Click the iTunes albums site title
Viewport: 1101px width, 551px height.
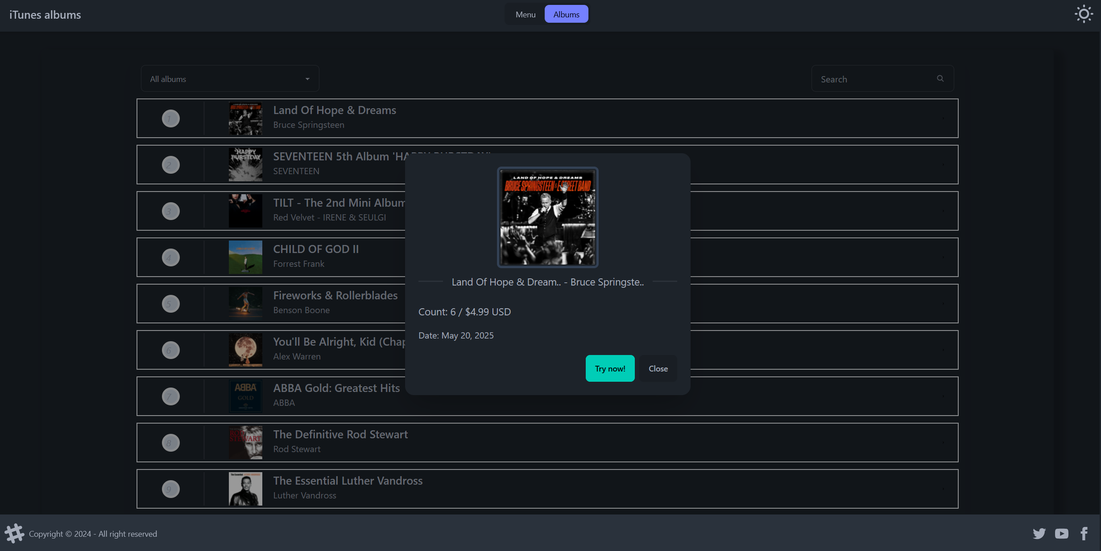(x=45, y=15)
